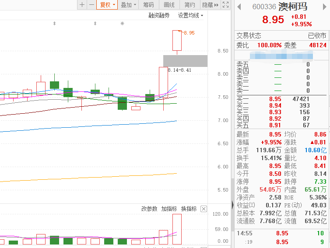Image resolution: width=330 pixels, height=248 pixels.
Task: Click the minus zoom-out chart icon
Action: pos(91,5)
